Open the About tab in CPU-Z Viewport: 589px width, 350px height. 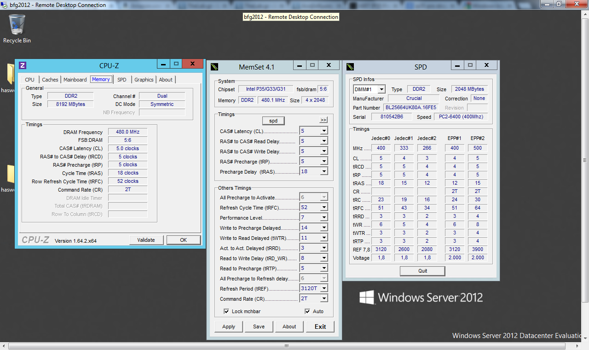[166, 80]
